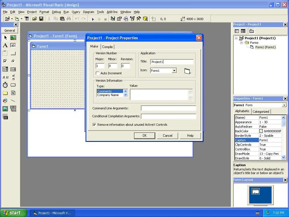Select the Shape control tool
This screenshot has width=289, height=217.
pyautogui.click(x=5, y=101)
